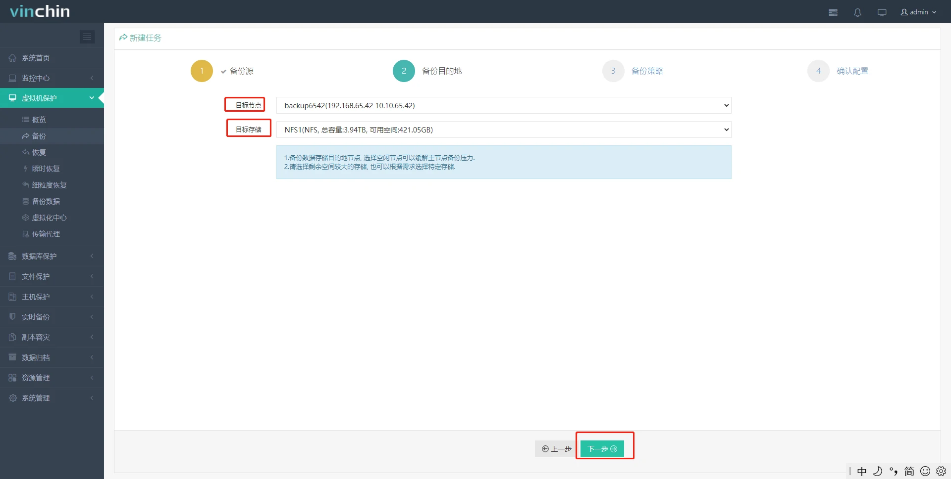Image resolution: width=951 pixels, height=479 pixels.
Task: Click the 副本容灾 copy icon
Action: coord(12,337)
